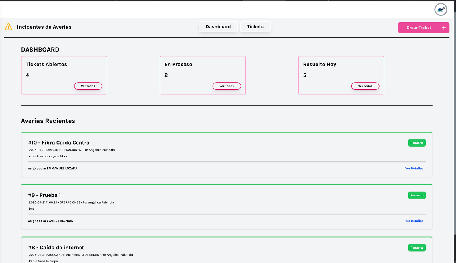Click the yellow warning triangle icon
456x263 pixels.
pos(8,27)
